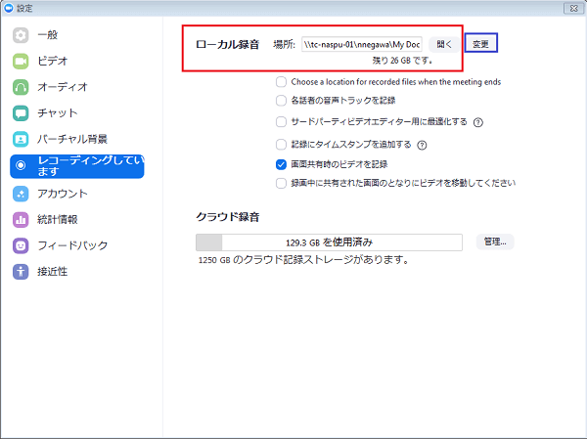Close the 設定 window
The image size is (587, 439).
coord(573,8)
